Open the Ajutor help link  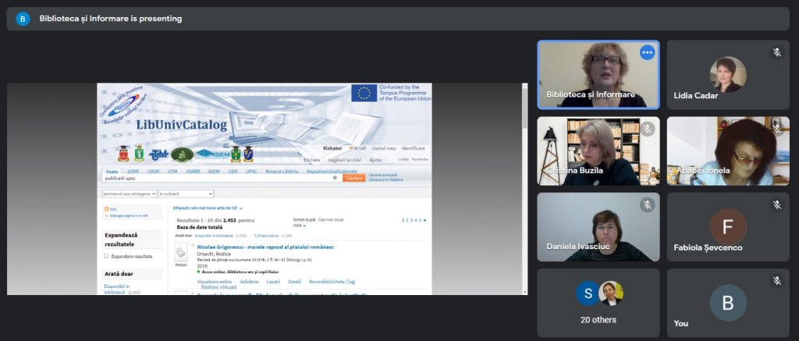click(375, 160)
